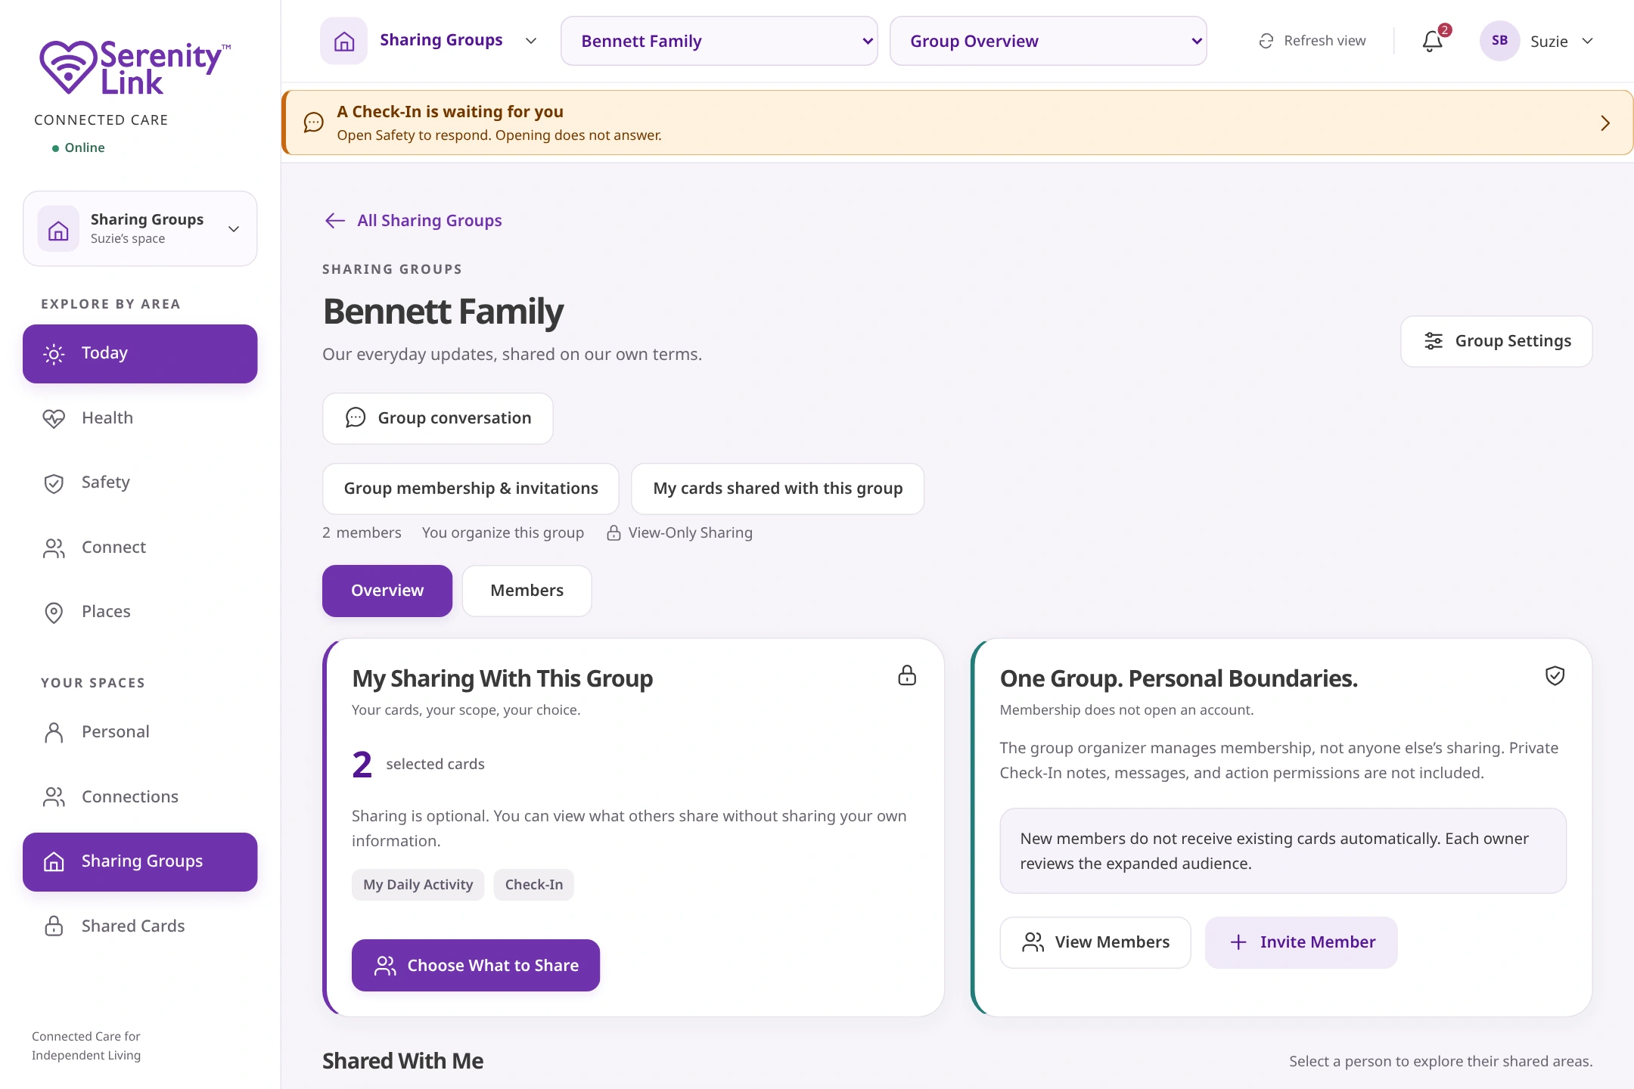Open the notifications bell
The image size is (1634, 1089).
pyautogui.click(x=1432, y=41)
